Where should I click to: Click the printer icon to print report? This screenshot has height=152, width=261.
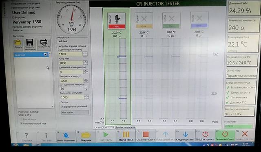click(44, 43)
